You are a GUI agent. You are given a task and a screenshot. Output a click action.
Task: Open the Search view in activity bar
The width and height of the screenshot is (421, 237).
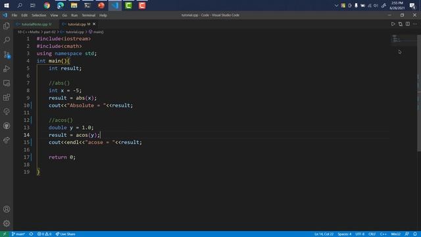coord(7,40)
